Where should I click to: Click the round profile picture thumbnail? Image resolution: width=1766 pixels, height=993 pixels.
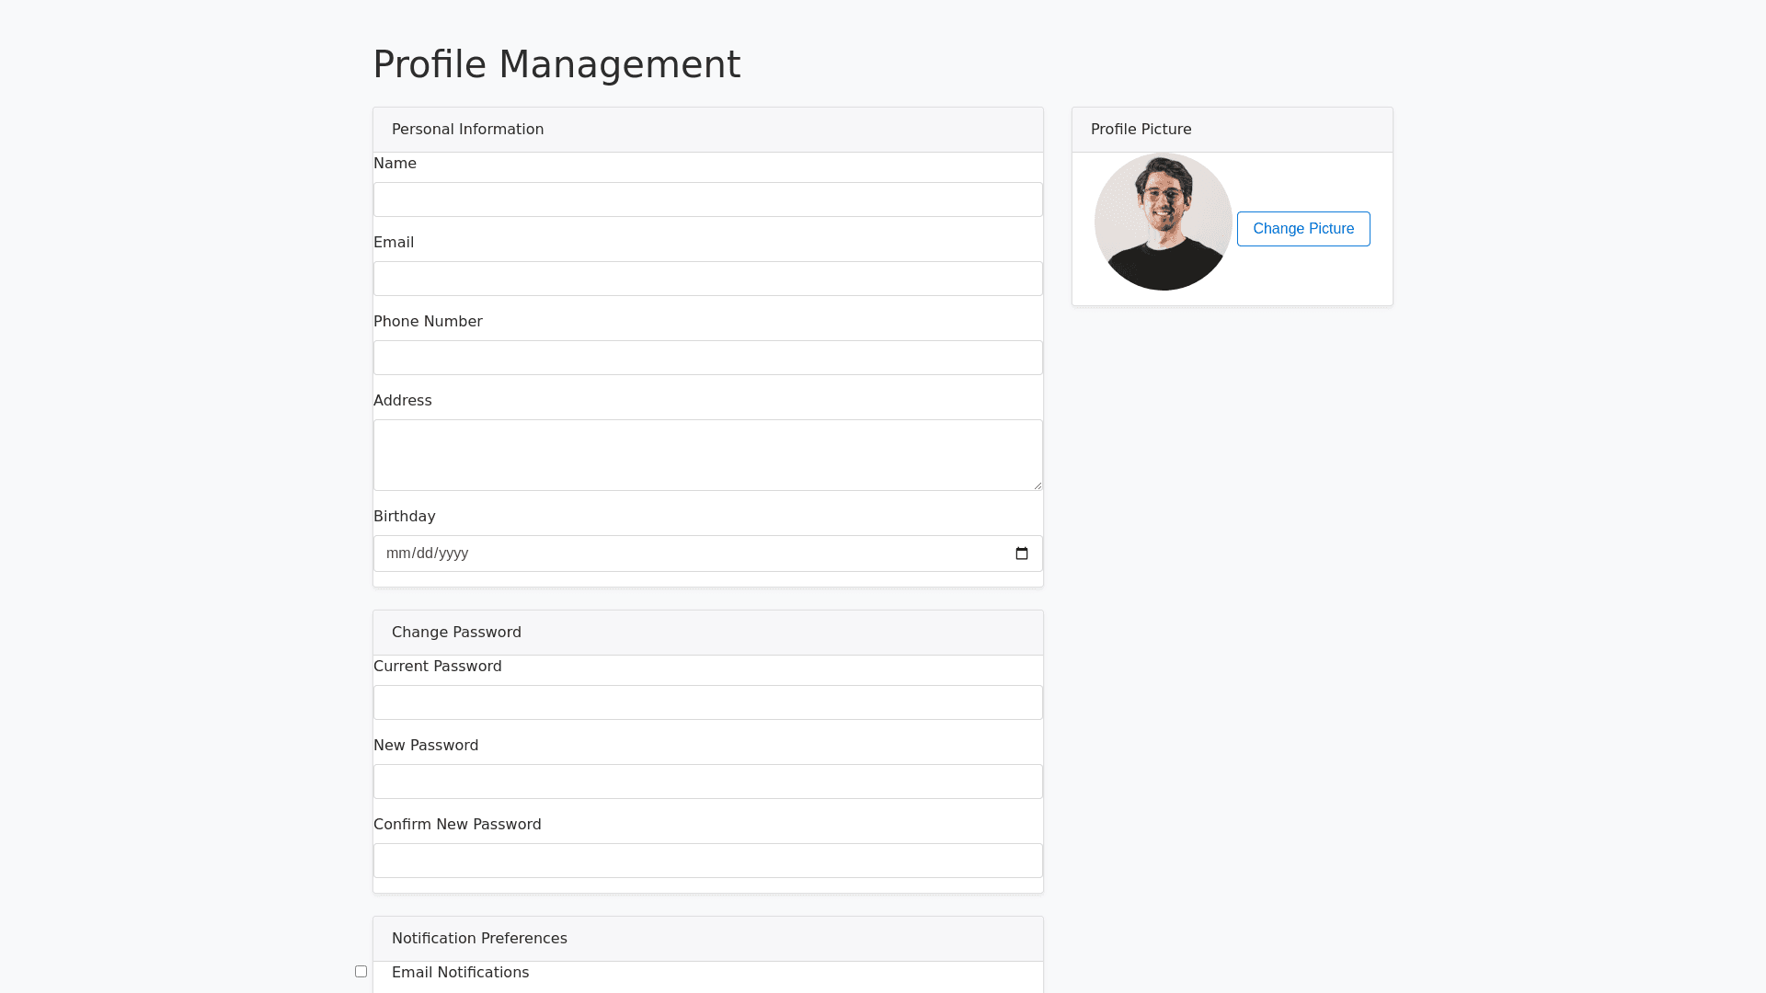[x=1163, y=222]
